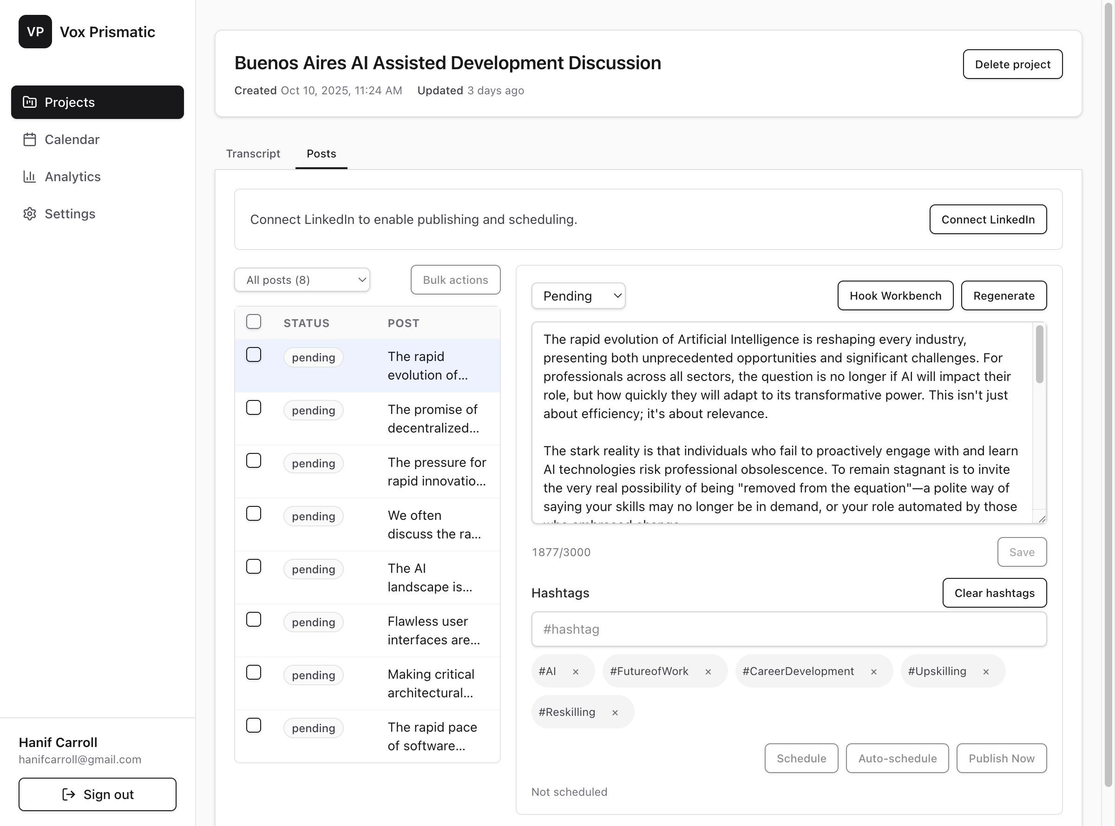Click the Projects folder icon in sidebar
Image resolution: width=1115 pixels, height=826 pixels.
click(x=30, y=102)
